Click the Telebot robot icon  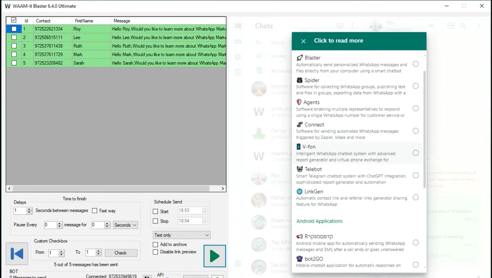(x=300, y=169)
